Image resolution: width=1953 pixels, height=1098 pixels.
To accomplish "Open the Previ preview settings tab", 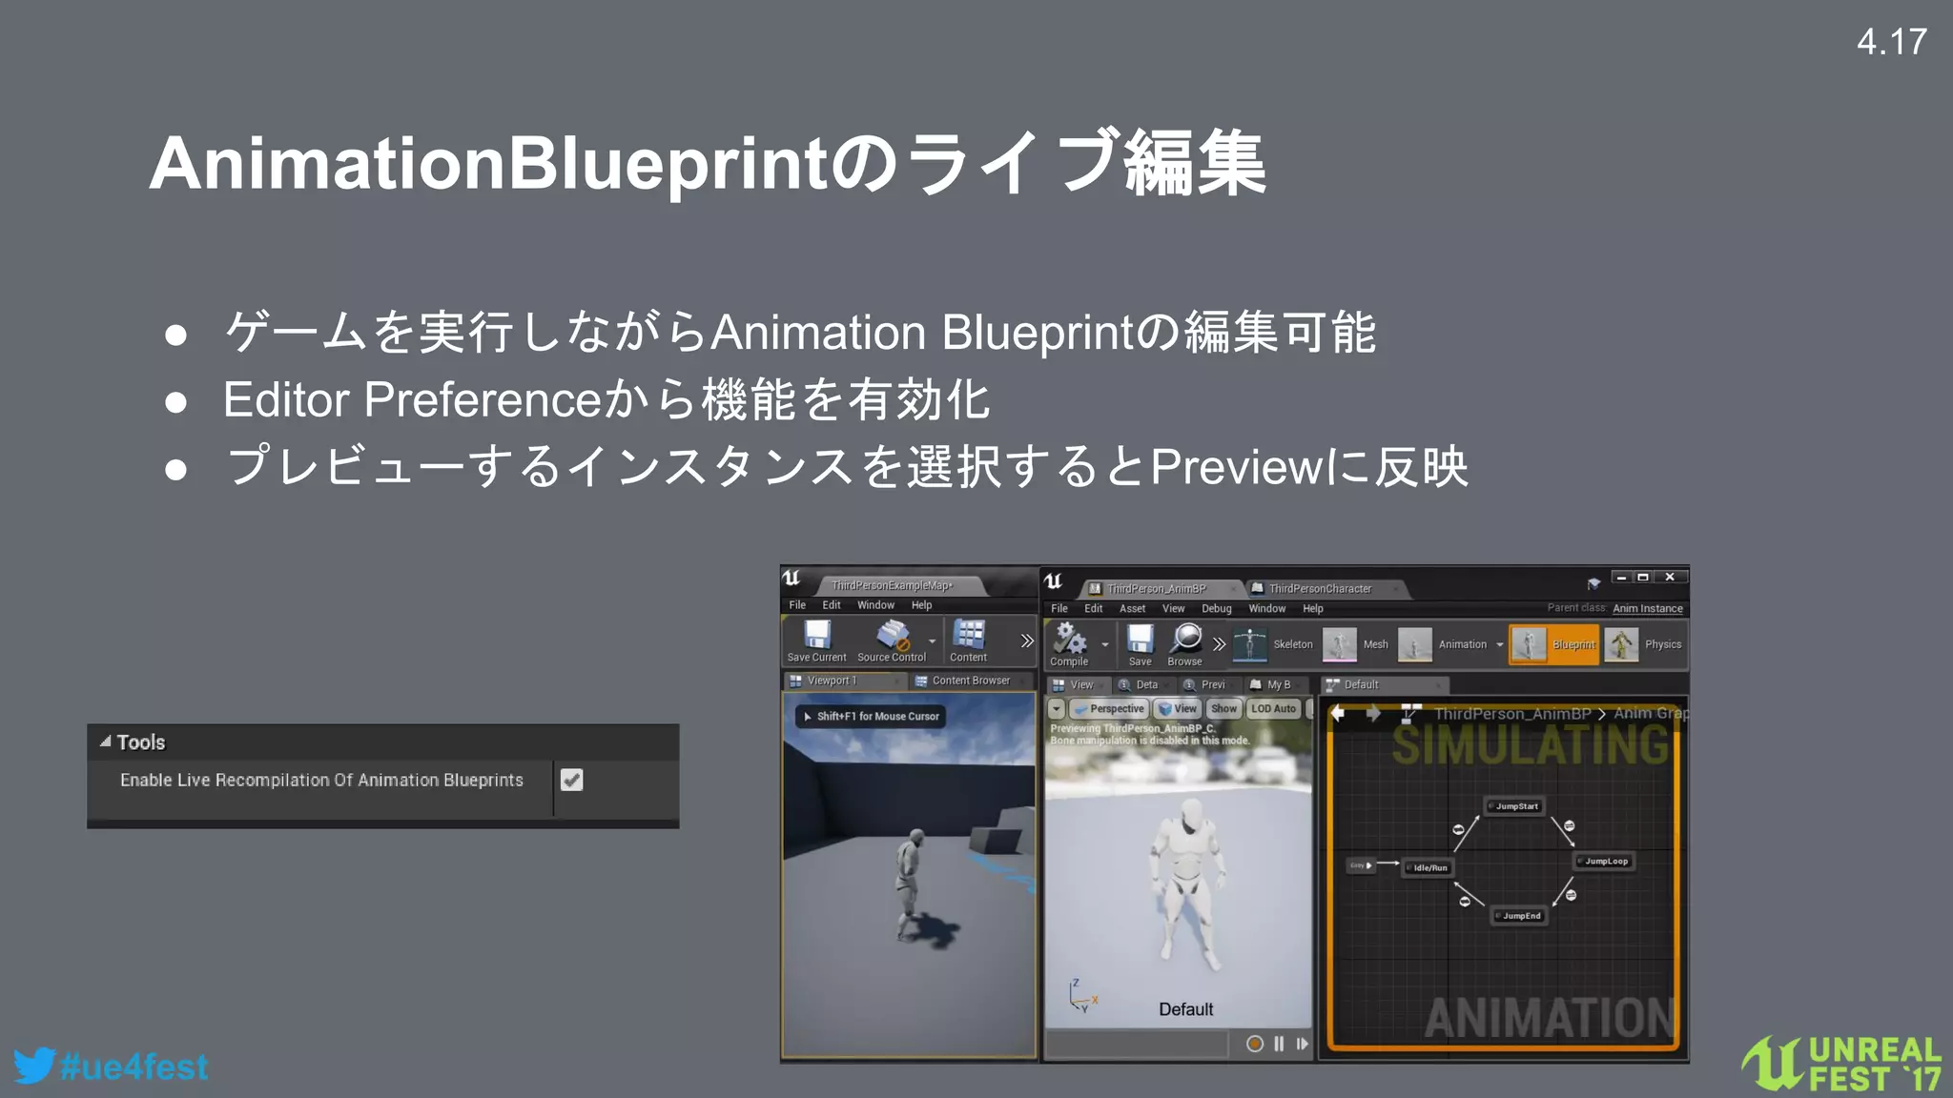I will pyautogui.click(x=1212, y=684).
